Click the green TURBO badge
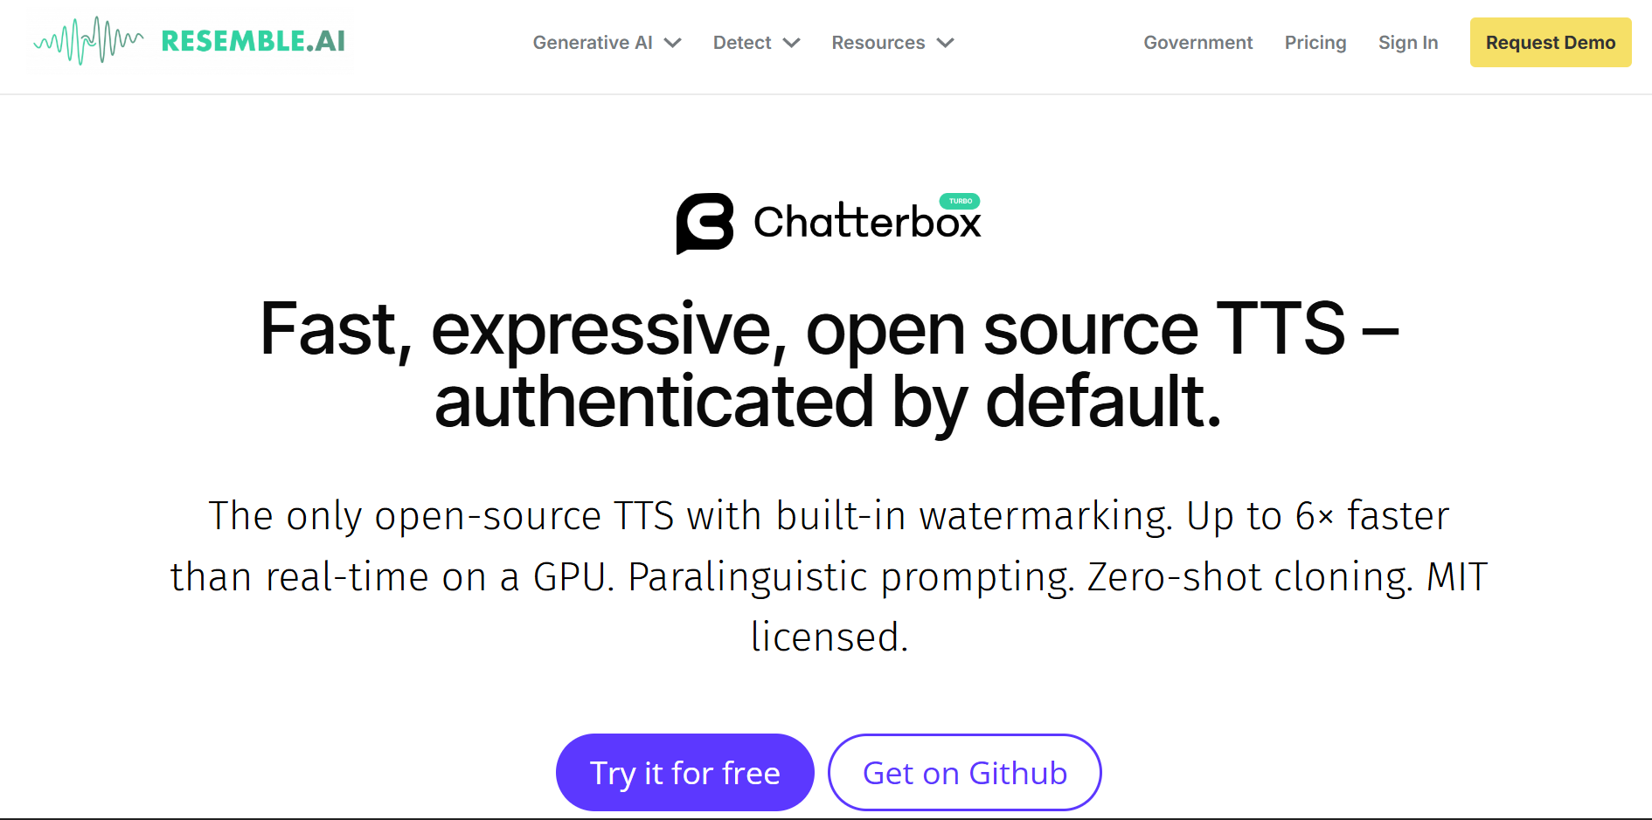Image resolution: width=1652 pixels, height=820 pixels. (x=960, y=201)
